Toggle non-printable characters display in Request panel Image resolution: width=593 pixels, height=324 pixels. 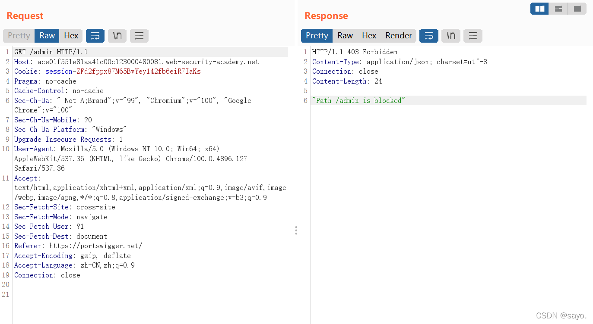click(x=117, y=36)
